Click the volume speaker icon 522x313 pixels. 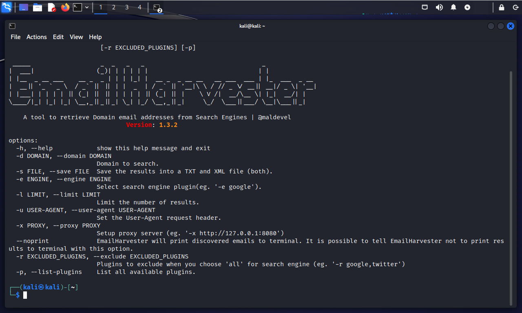(x=439, y=7)
